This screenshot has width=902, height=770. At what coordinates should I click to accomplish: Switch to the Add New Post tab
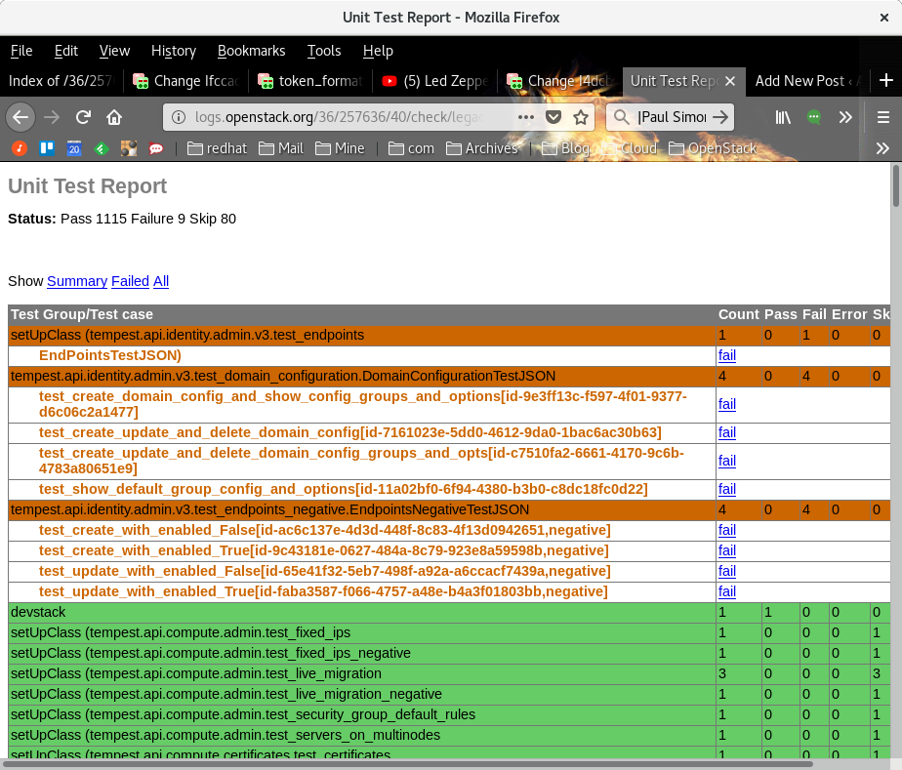click(807, 81)
